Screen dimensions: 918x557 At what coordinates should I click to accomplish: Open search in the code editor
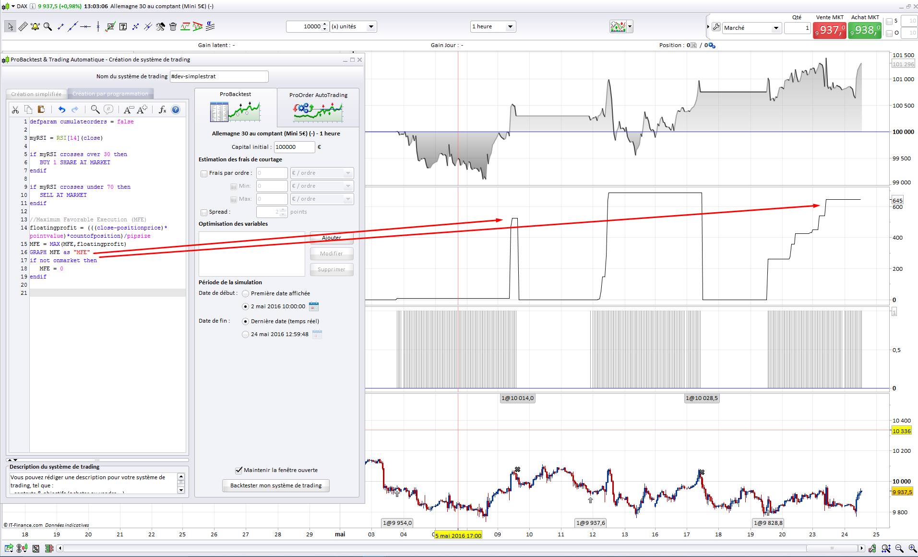coord(95,110)
